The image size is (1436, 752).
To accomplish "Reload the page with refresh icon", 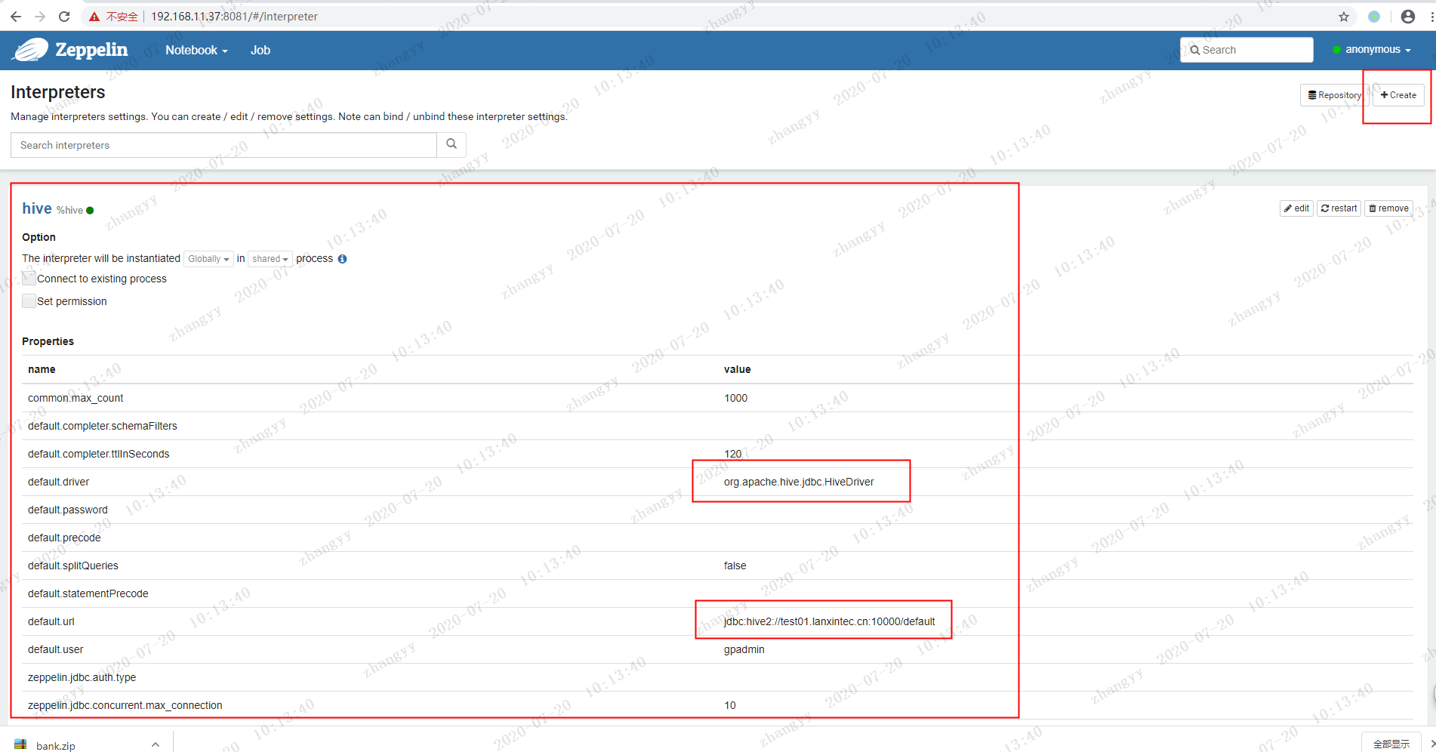I will (64, 17).
